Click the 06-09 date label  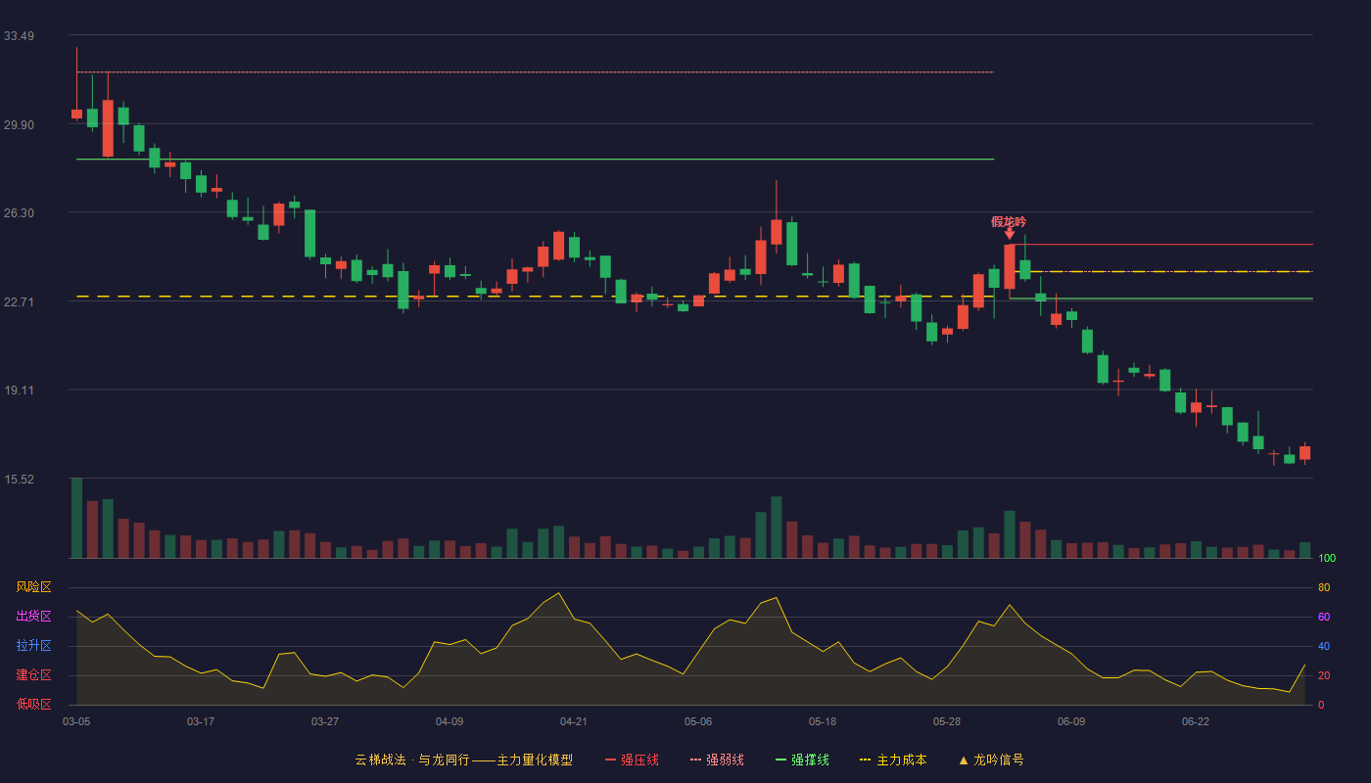coord(1071,721)
